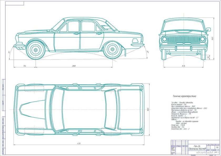Image resolution: width=221 pixels, height=156 pixels.
Task: Click the front bumper in the side view
Action: click(x=20, y=45)
